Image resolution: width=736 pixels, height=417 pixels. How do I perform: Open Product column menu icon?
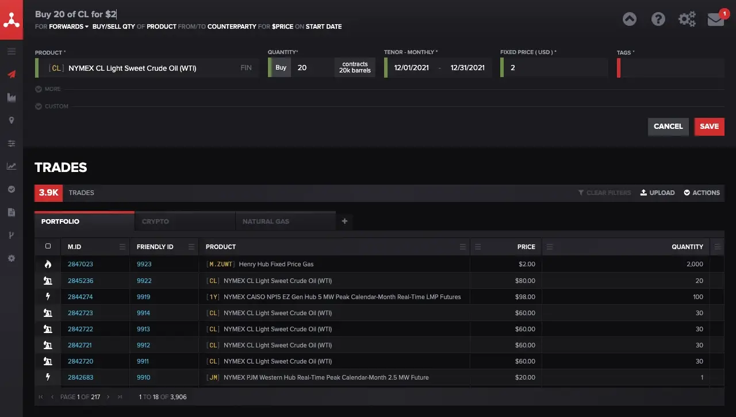(x=463, y=247)
